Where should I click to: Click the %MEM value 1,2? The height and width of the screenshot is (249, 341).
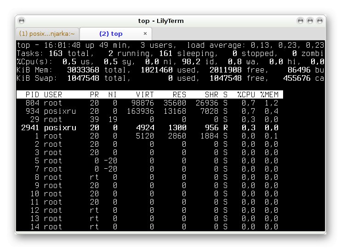click(272, 103)
